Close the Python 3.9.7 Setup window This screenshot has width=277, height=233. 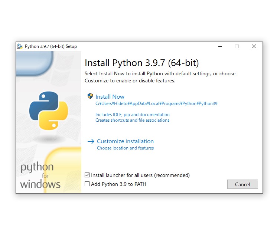(254, 46)
